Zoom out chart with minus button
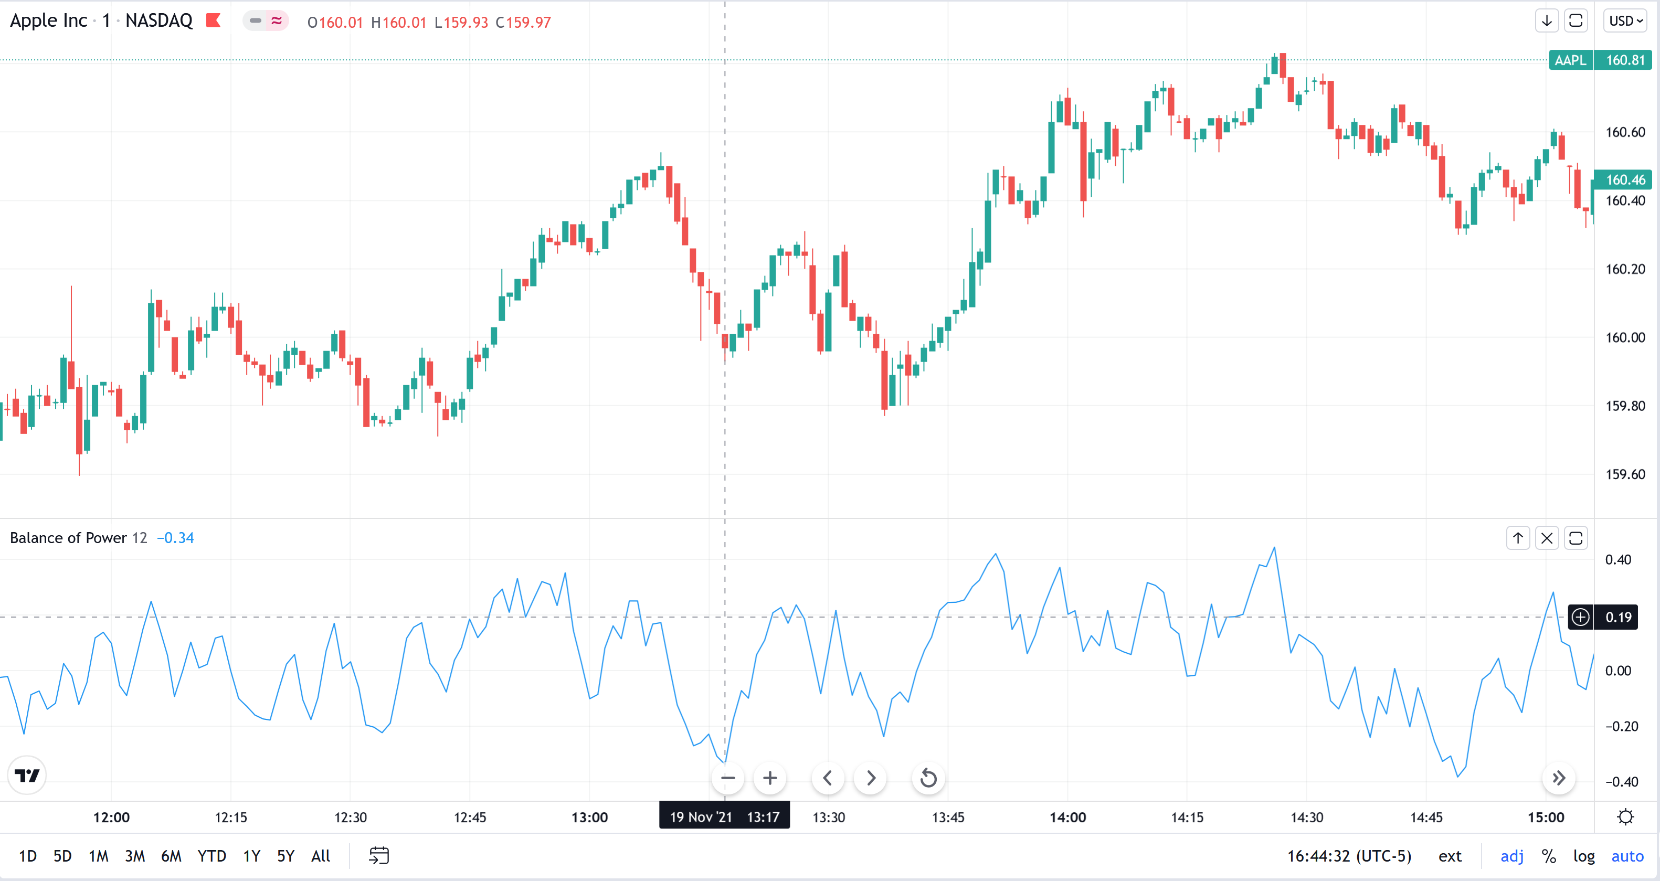The height and width of the screenshot is (881, 1660). click(727, 778)
